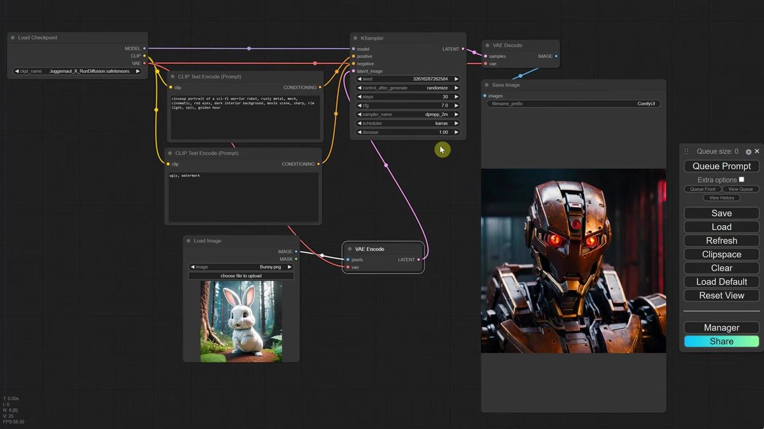Next sampler using sampler_name right arrow
The image size is (764, 429).
tap(456, 114)
